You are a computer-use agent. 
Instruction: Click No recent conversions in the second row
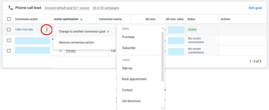click(196, 40)
